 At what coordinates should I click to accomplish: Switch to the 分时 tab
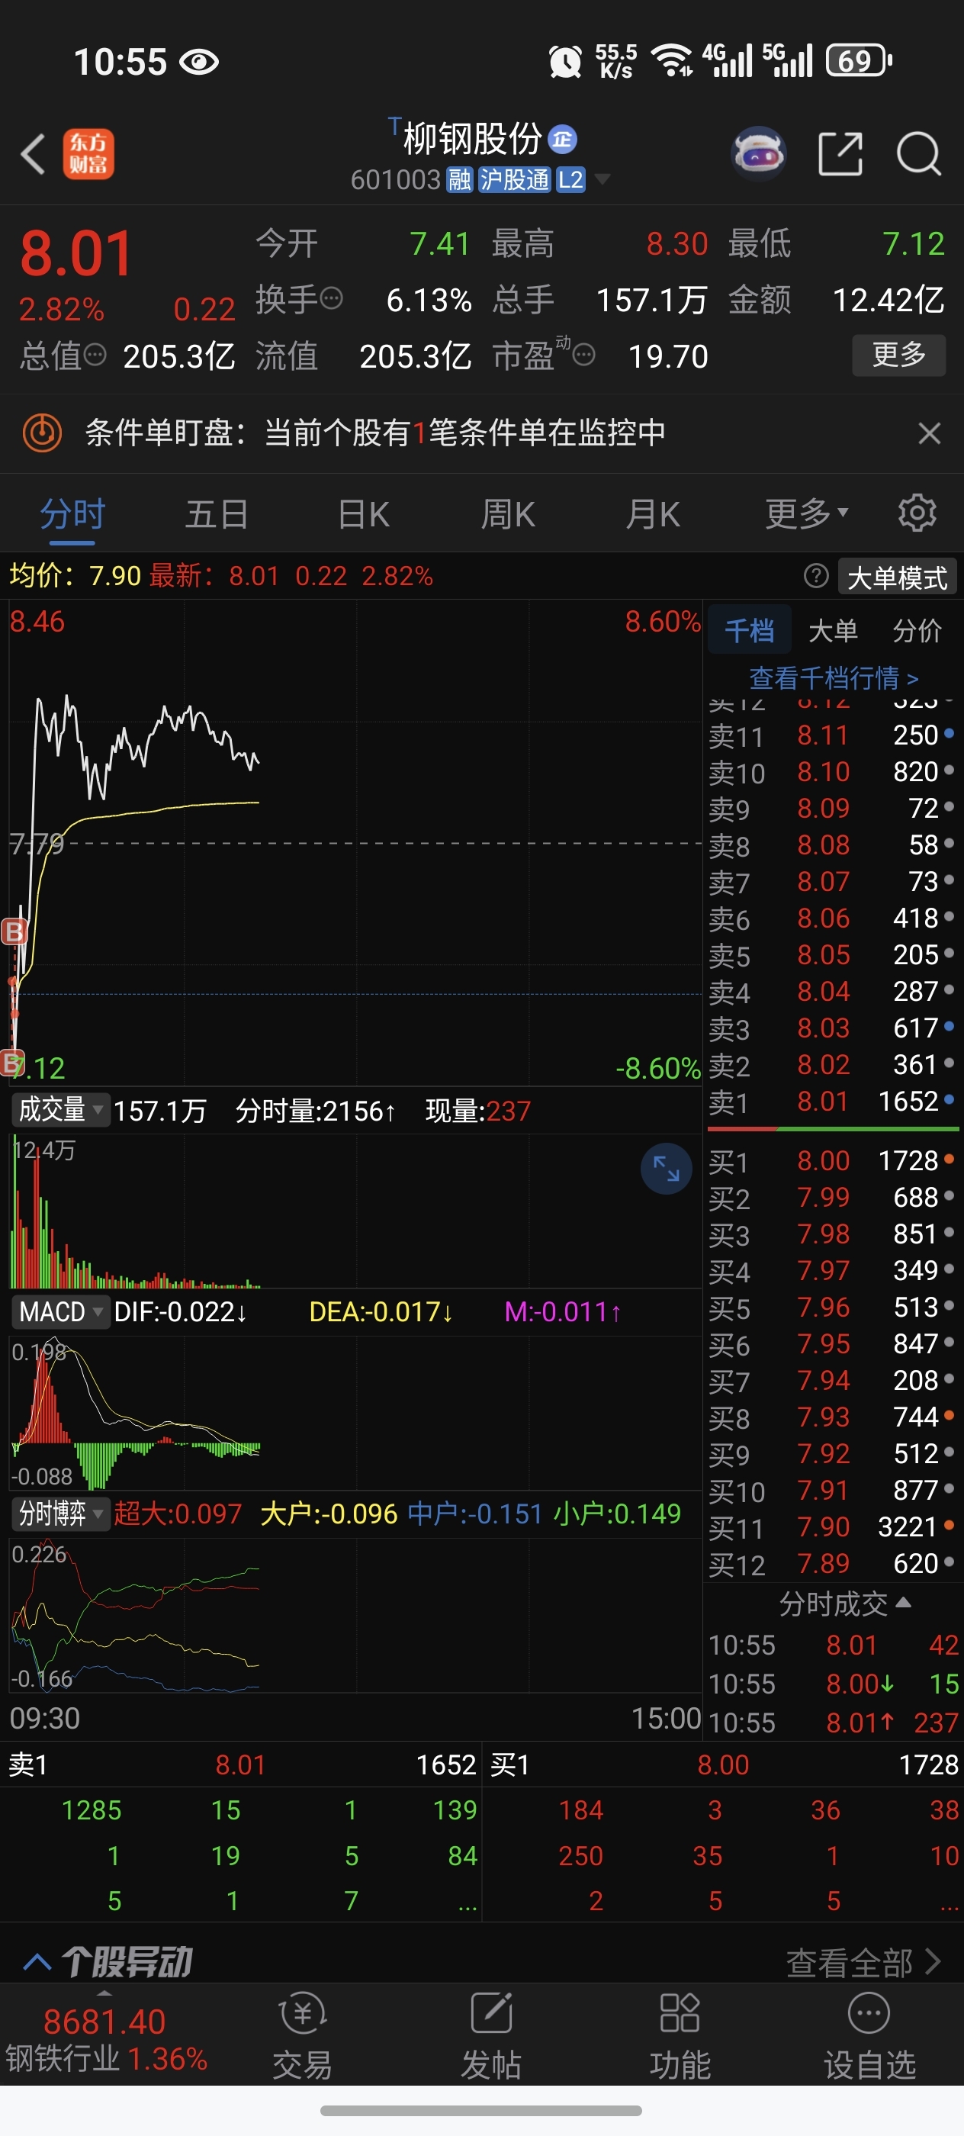tap(72, 514)
